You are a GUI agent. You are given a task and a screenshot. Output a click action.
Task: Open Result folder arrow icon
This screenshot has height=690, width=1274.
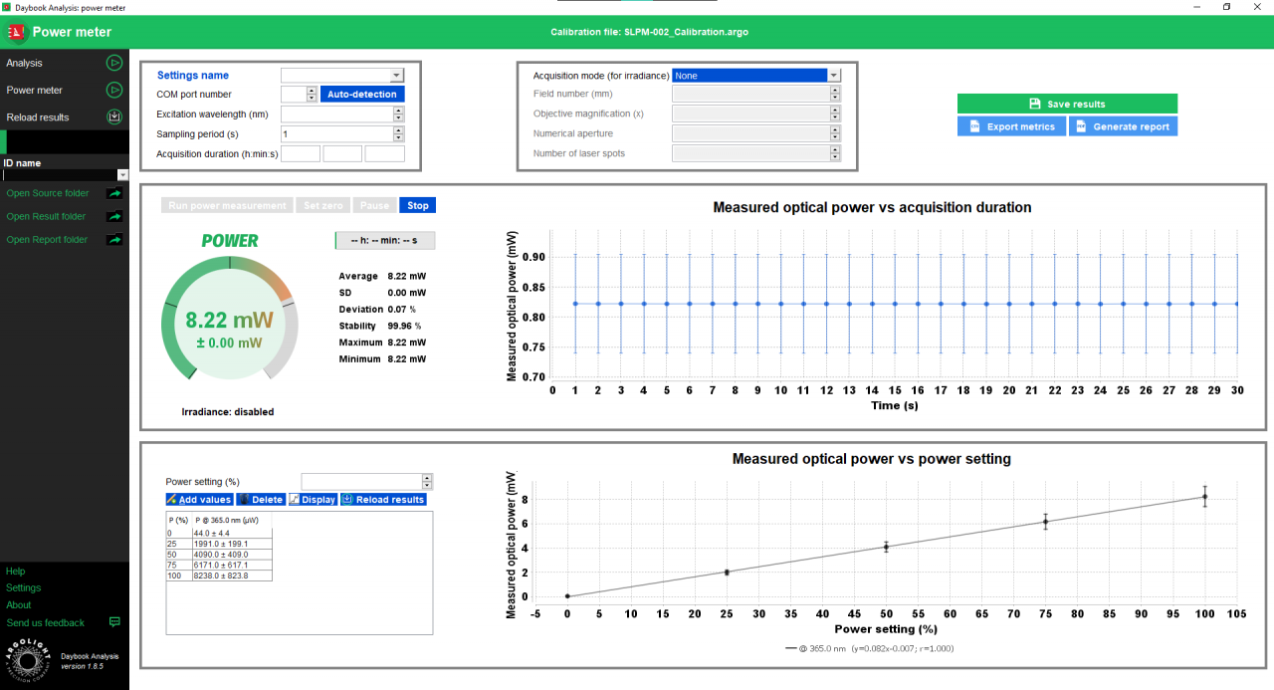click(114, 216)
